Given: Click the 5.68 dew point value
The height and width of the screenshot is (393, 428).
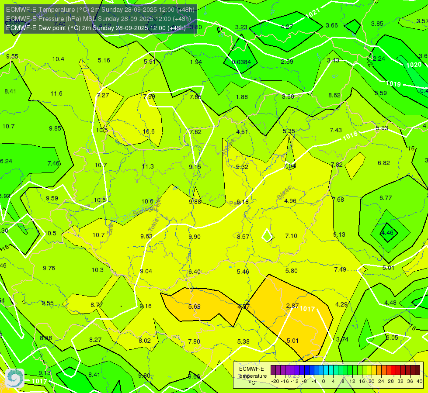Looking at the screenshot, I should pyautogui.click(x=195, y=307).
